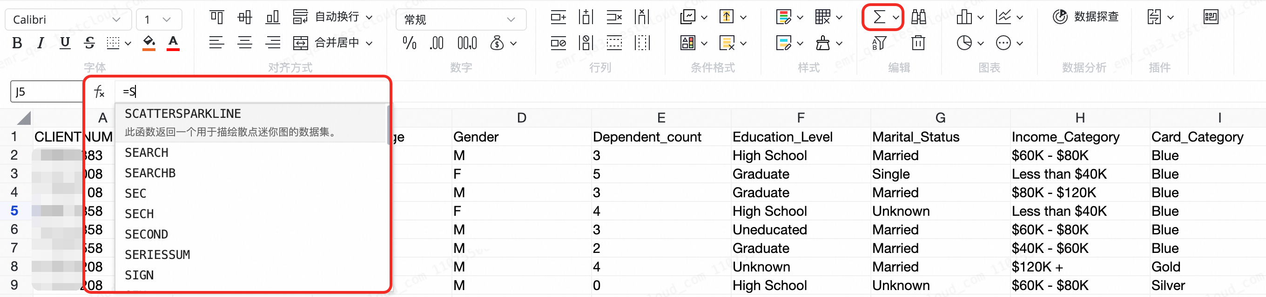Screen dimensions: 1266x297
Task: Click the fill color bucket icon
Action: (148, 43)
